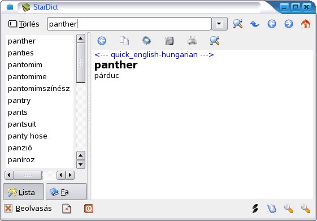Click the down-arrow stepper below the word list scrollbar
The width and height of the screenshot is (317, 221).
point(81,164)
